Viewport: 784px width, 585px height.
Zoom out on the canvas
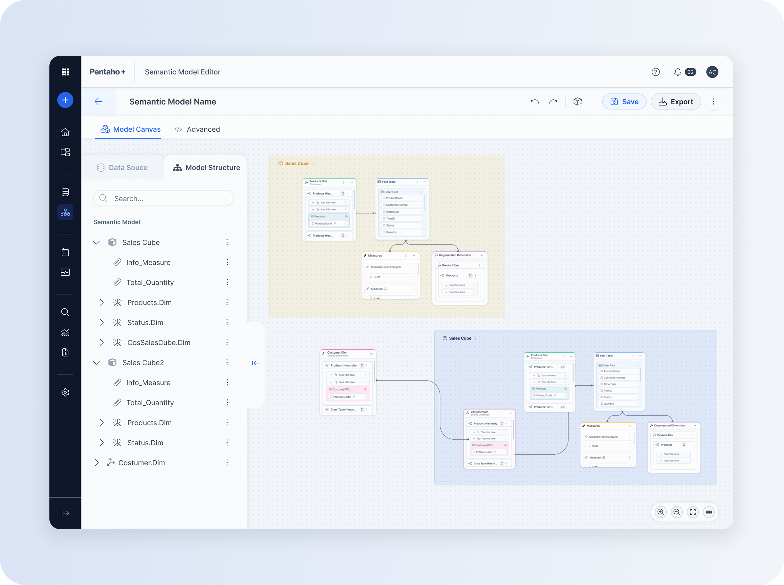677,512
